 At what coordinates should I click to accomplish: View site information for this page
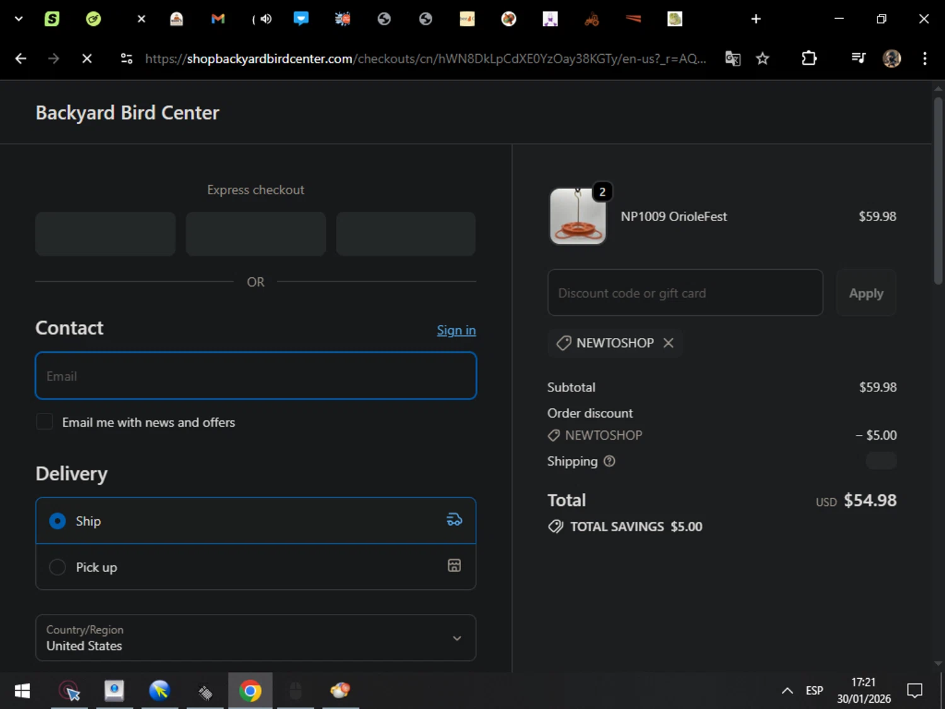coord(127,59)
